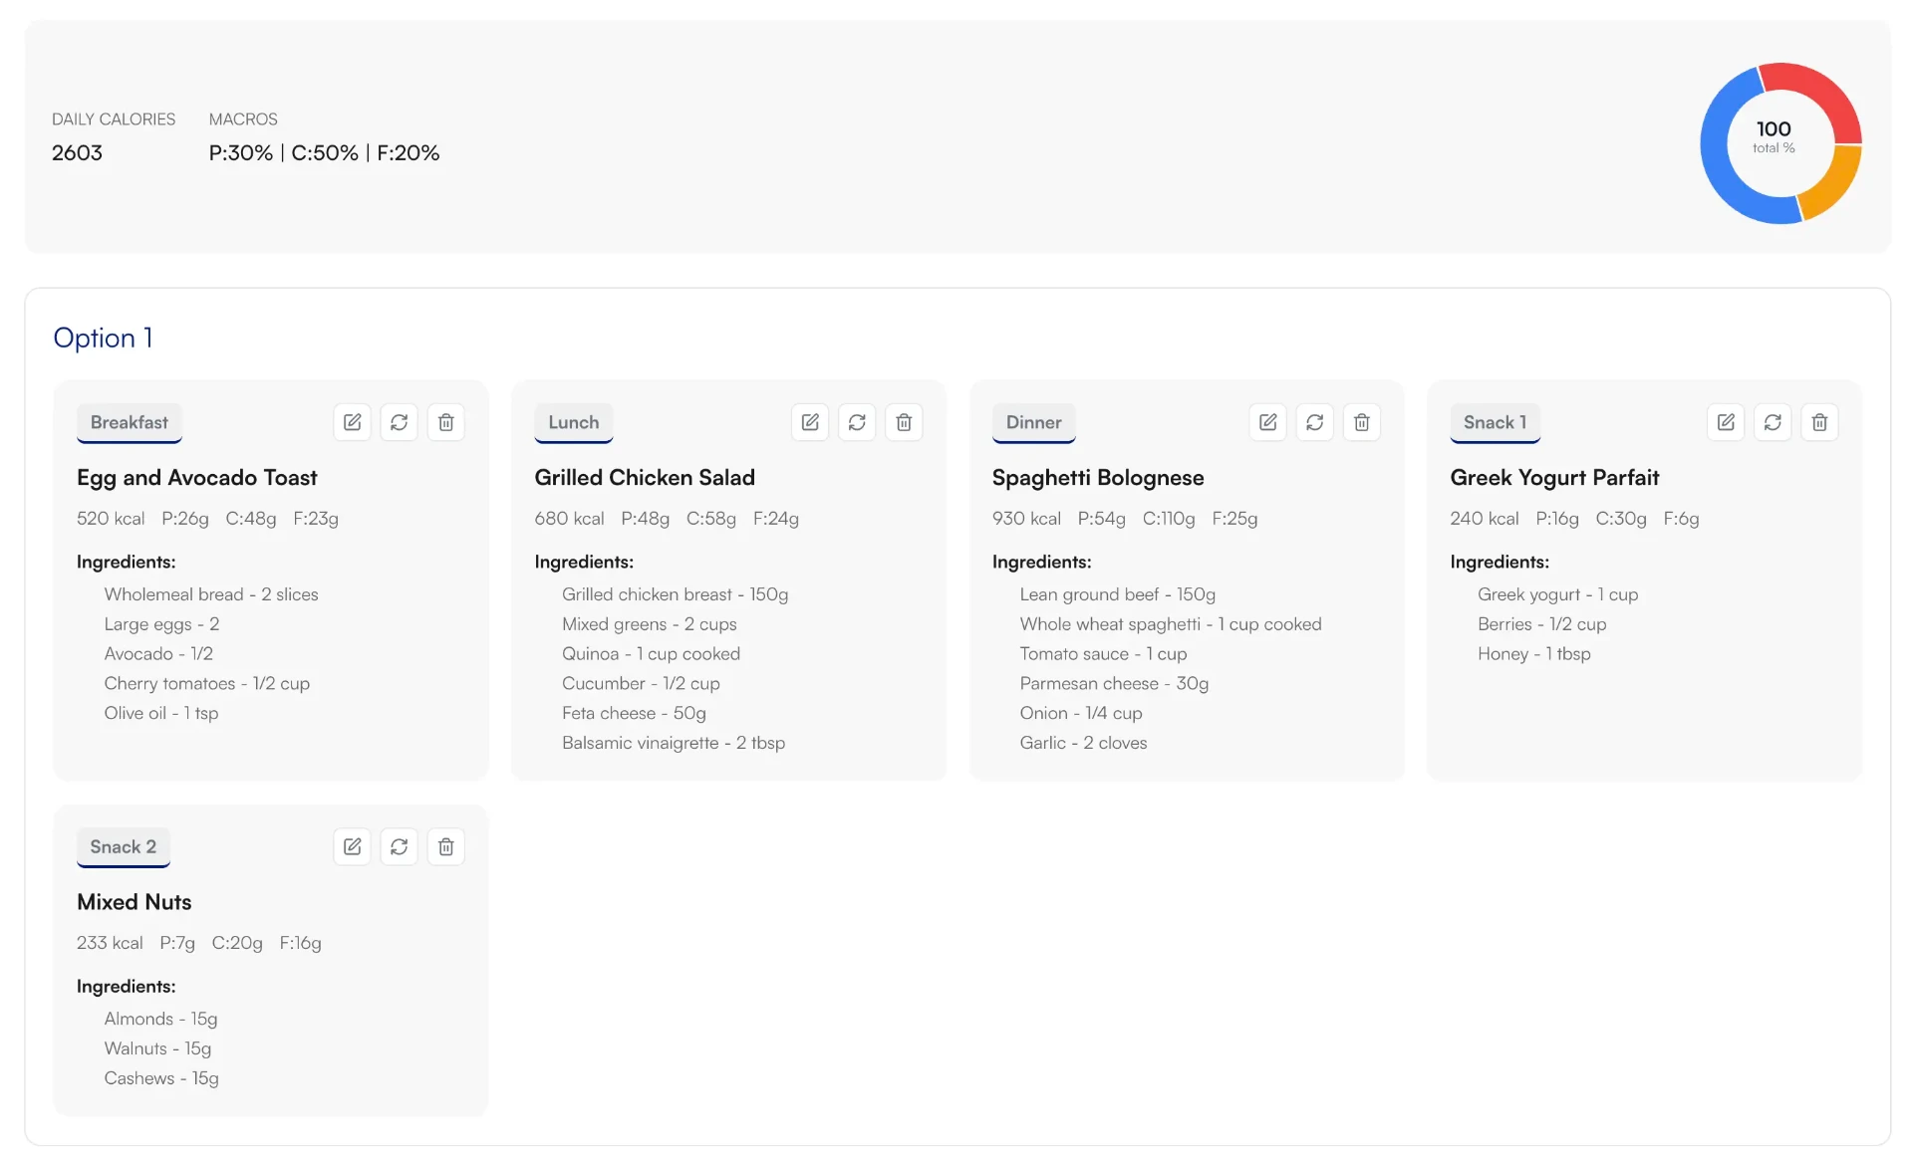
Task: Refresh the Spaghetti Bolognese dinner suggestion
Action: click(x=1315, y=422)
